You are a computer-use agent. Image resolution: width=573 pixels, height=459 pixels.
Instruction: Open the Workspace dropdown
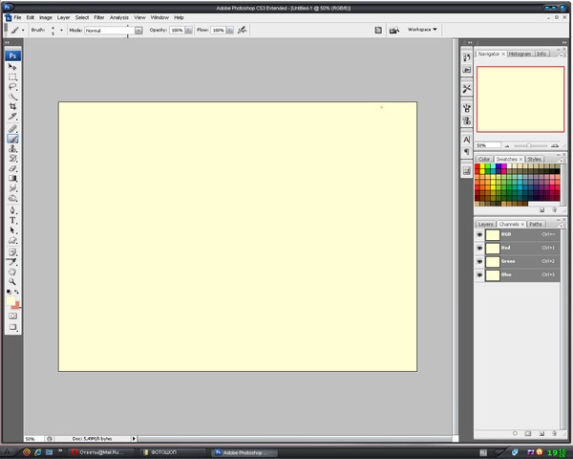coord(422,30)
